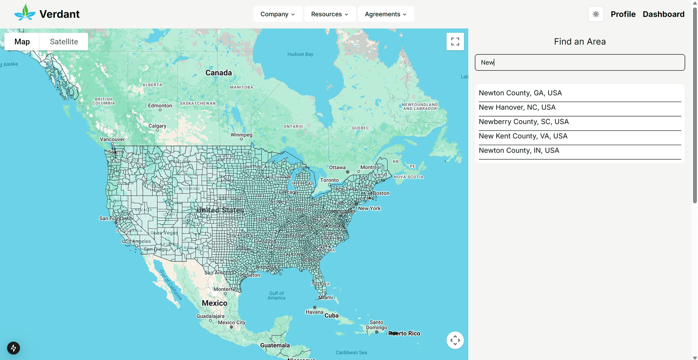Click the map pan/camera controls icon

(x=455, y=340)
